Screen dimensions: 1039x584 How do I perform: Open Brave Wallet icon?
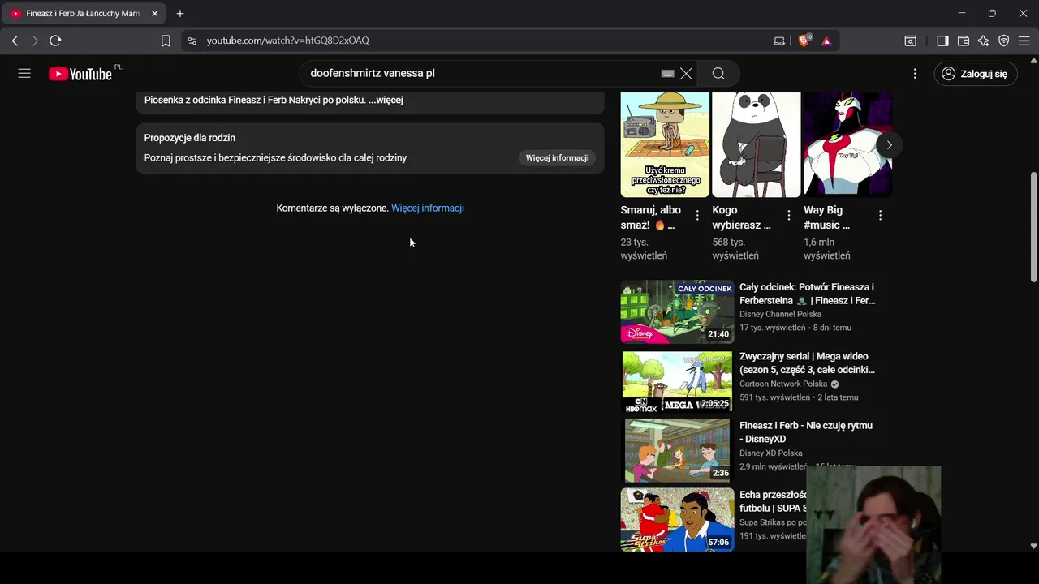point(964,41)
